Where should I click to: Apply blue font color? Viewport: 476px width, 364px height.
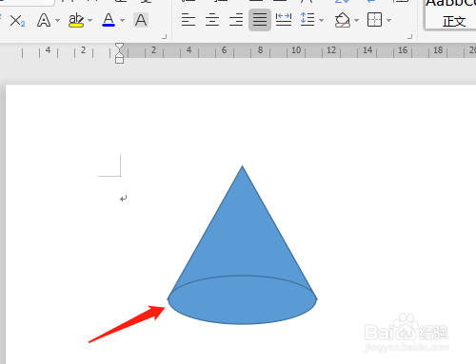[x=109, y=20]
